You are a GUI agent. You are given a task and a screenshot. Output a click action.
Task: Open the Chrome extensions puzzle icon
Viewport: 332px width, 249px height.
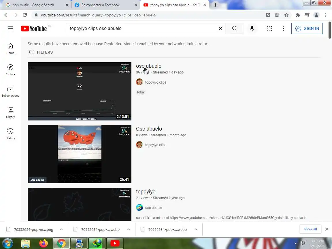pos(298,15)
